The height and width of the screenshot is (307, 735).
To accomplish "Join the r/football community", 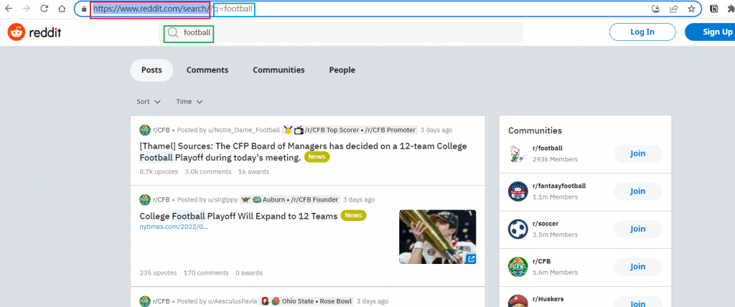I will (x=637, y=153).
